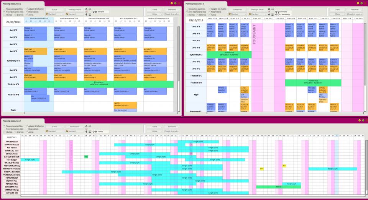Click diamond marker icon in Planning ressources 4
Viewport: 368px width, 200px height.
click(86, 132)
